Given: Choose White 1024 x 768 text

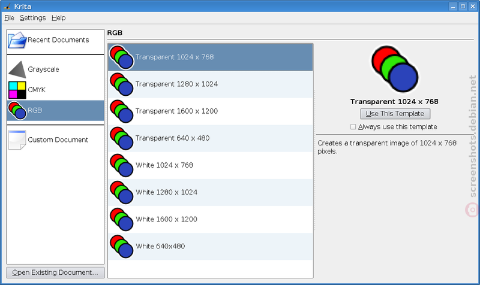Looking at the screenshot, I should tap(164, 165).
